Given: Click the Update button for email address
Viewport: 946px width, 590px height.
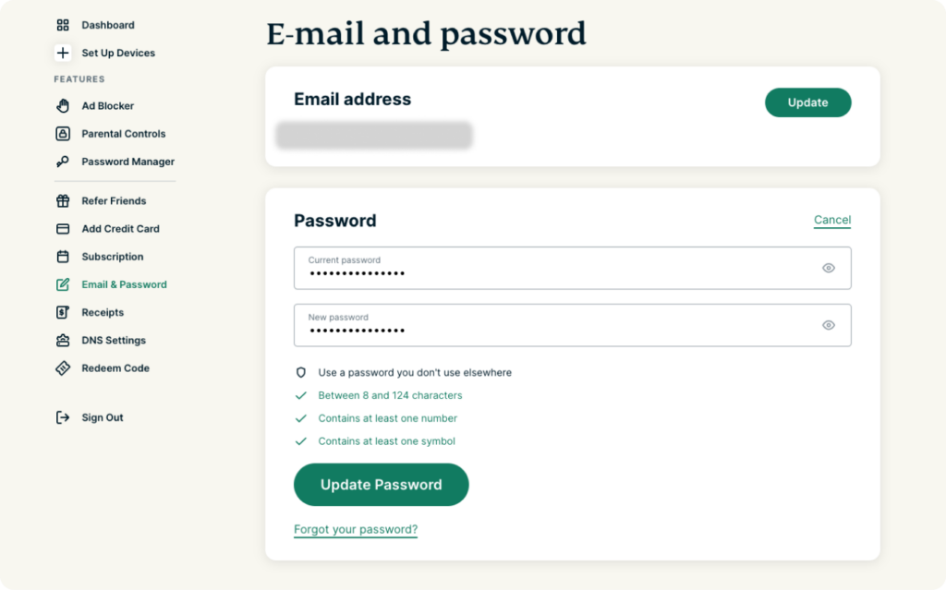Looking at the screenshot, I should point(807,102).
